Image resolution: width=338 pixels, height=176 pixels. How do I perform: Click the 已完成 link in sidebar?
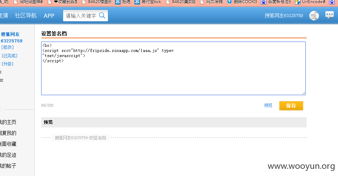coord(10,56)
